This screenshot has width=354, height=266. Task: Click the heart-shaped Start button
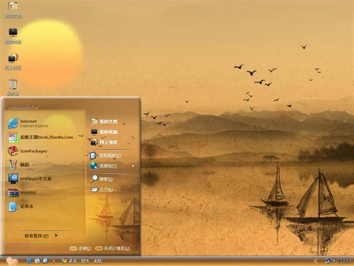(12, 261)
